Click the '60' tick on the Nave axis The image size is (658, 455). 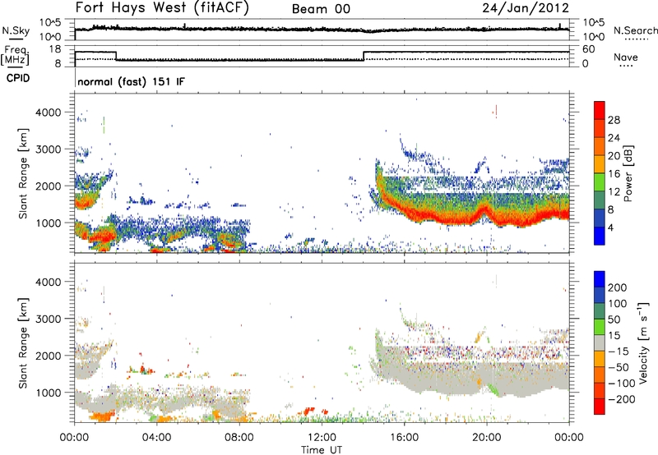point(589,49)
